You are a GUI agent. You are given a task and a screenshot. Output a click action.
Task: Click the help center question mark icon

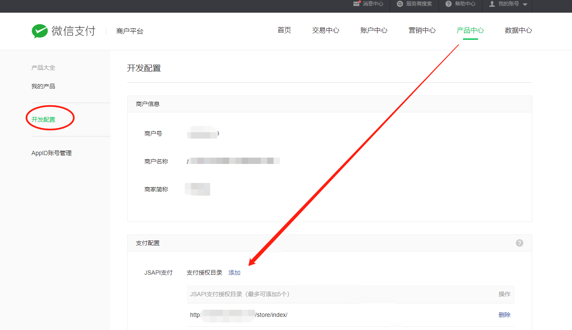[449, 4]
